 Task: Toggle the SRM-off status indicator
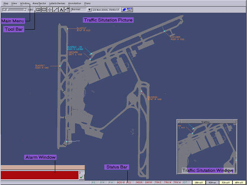pos(199,183)
